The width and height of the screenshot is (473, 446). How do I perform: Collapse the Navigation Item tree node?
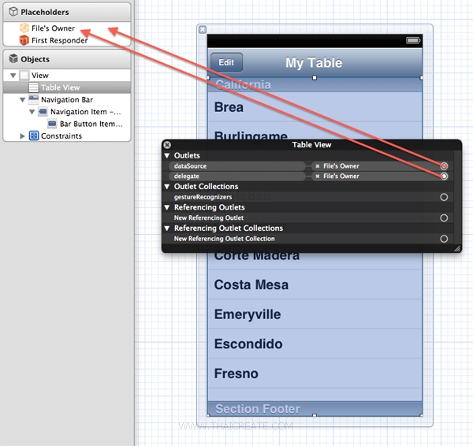click(x=32, y=112)
